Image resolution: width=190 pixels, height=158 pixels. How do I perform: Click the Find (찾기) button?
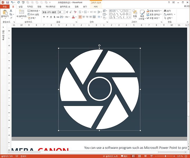click(x=167, y=11)
